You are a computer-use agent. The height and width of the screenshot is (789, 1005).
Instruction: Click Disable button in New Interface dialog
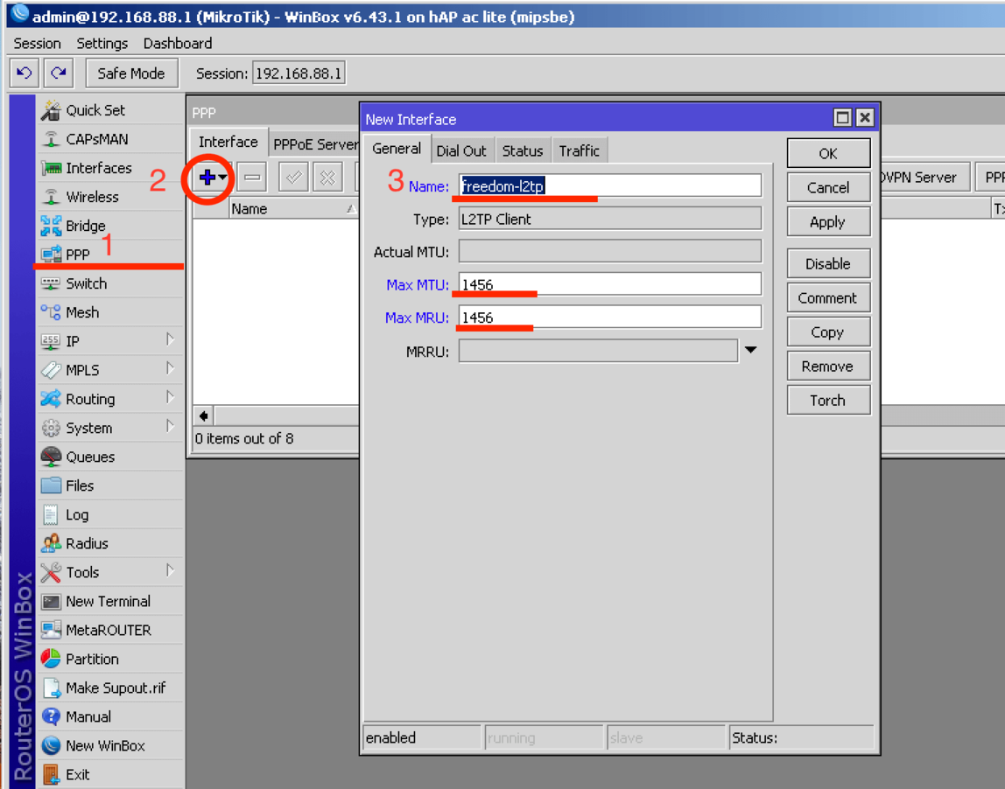click(x=827, y=263)
